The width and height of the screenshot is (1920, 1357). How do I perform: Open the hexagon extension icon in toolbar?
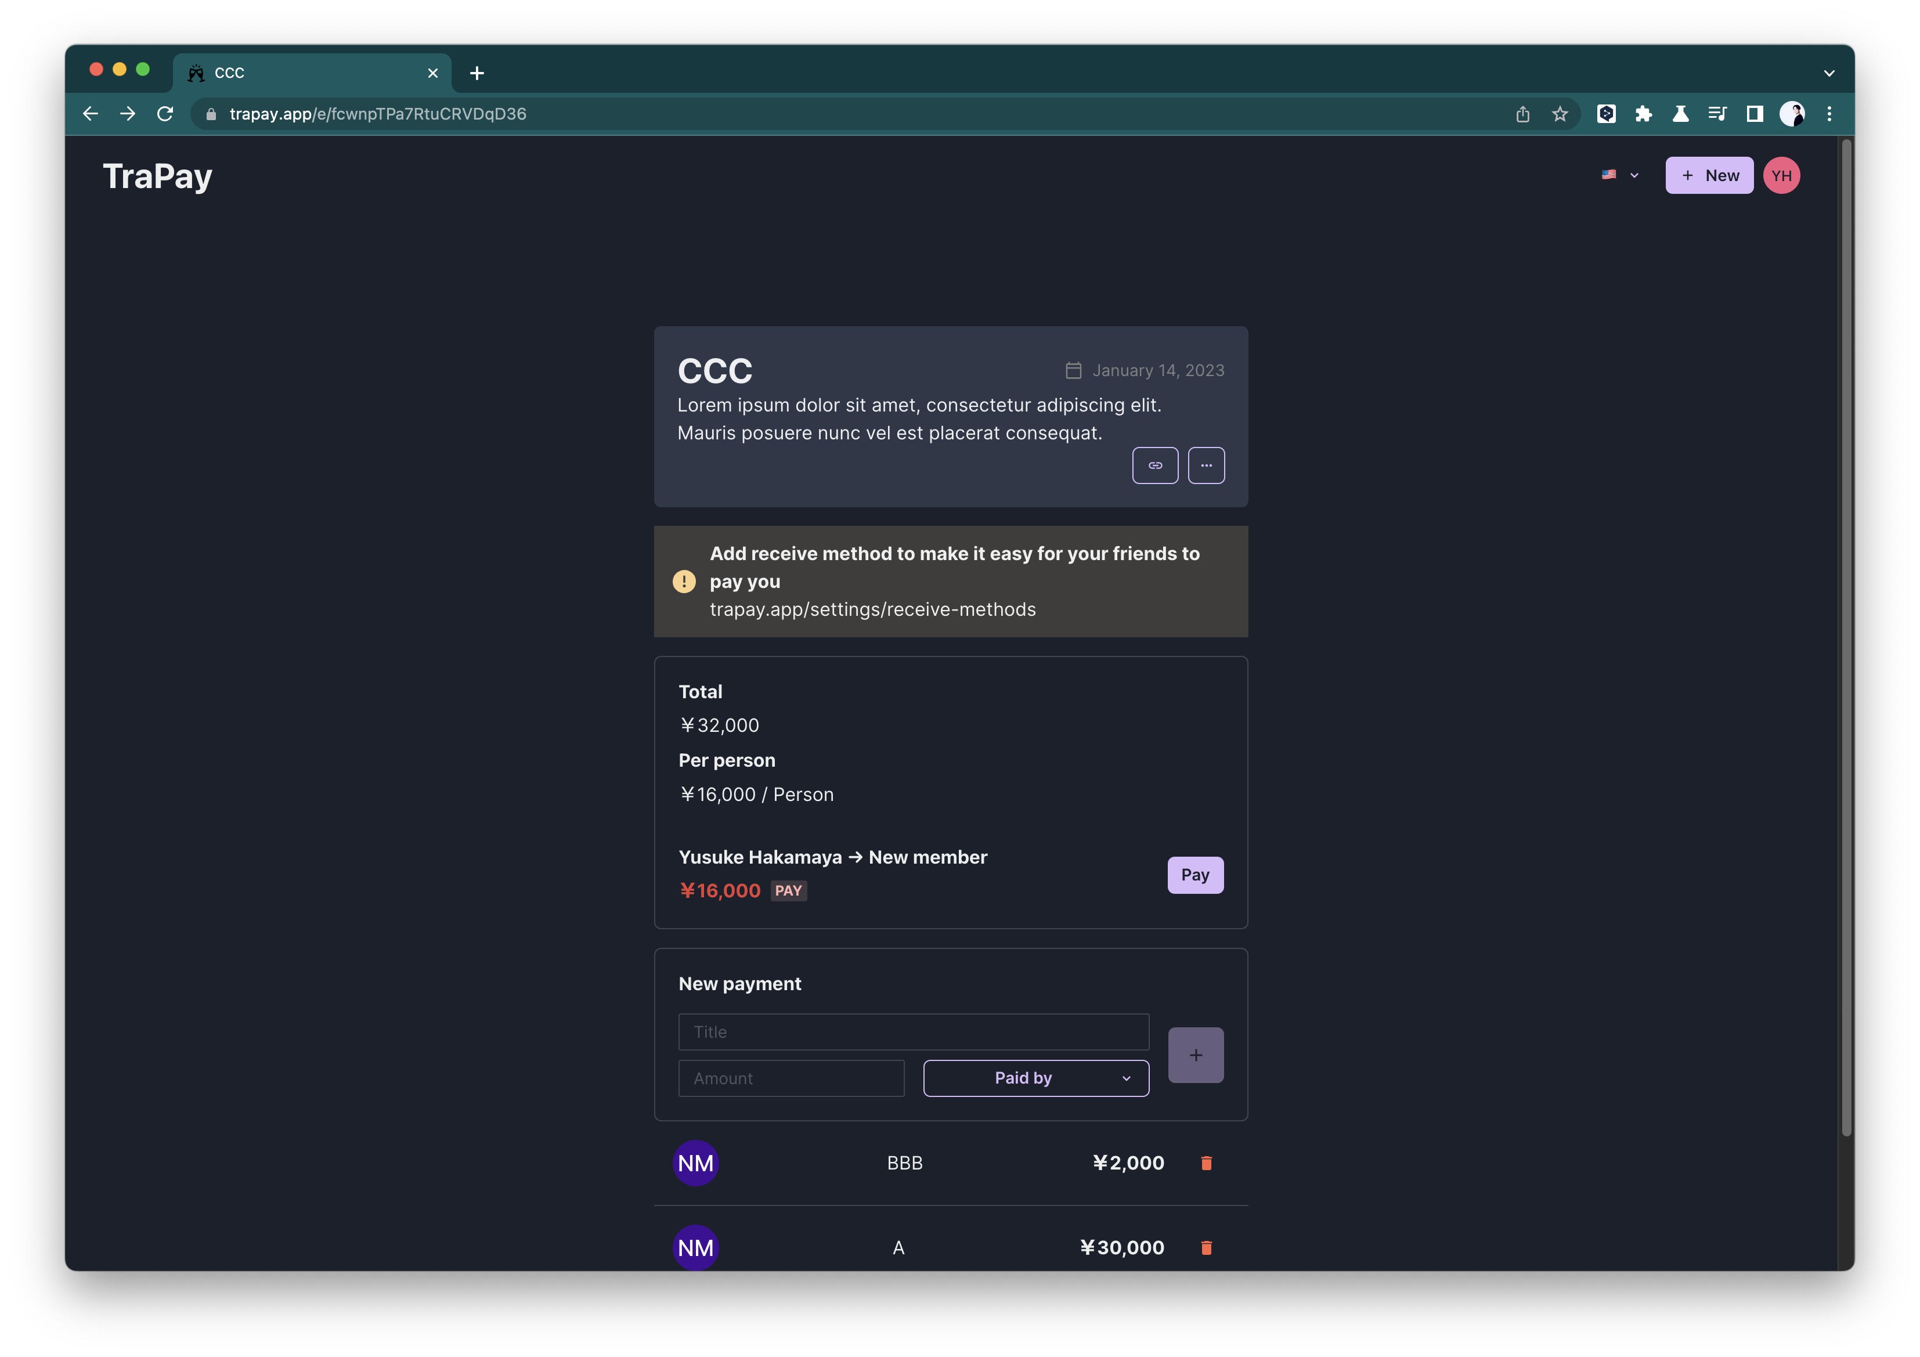[x=1607, y=114]
